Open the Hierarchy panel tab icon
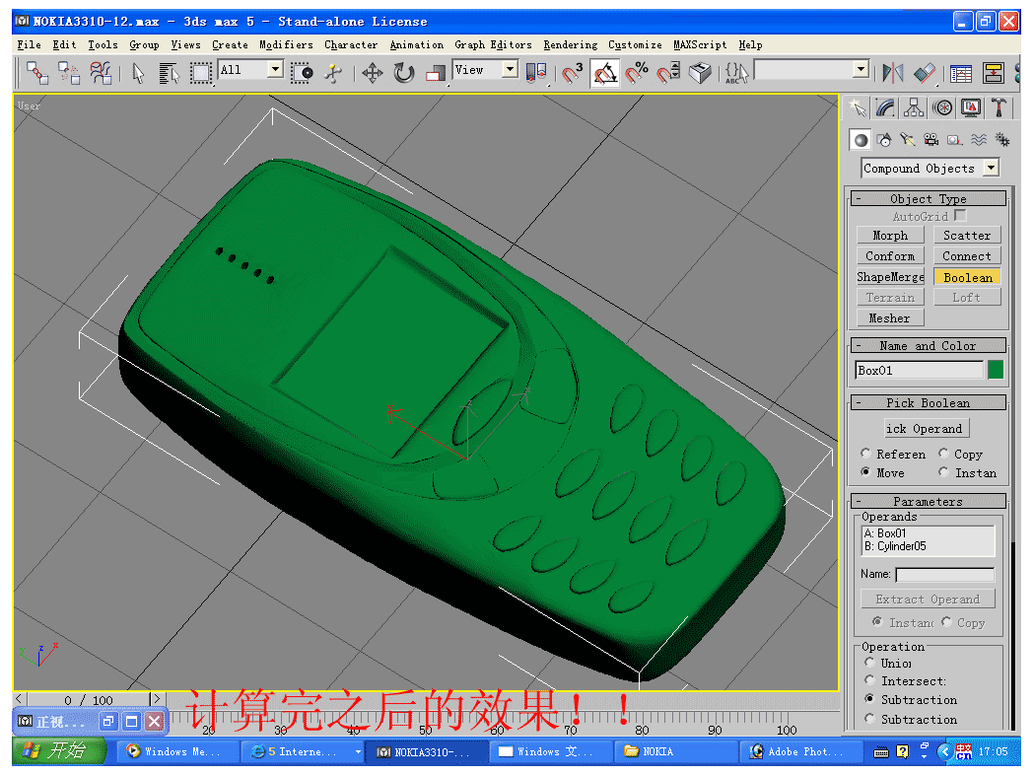Screen dimensions: 1034x776 [x=914, y=107]
